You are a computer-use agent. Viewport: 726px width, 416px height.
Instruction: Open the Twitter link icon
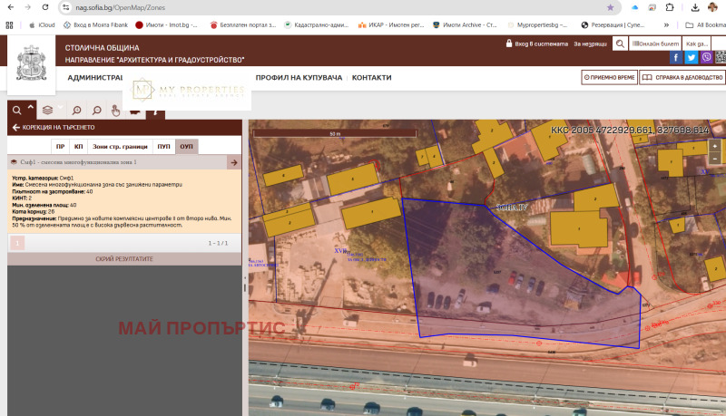pos(692,57)
